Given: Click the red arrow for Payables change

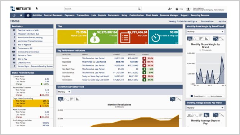Looking at the screenshot, I should [x=144, y=76].
